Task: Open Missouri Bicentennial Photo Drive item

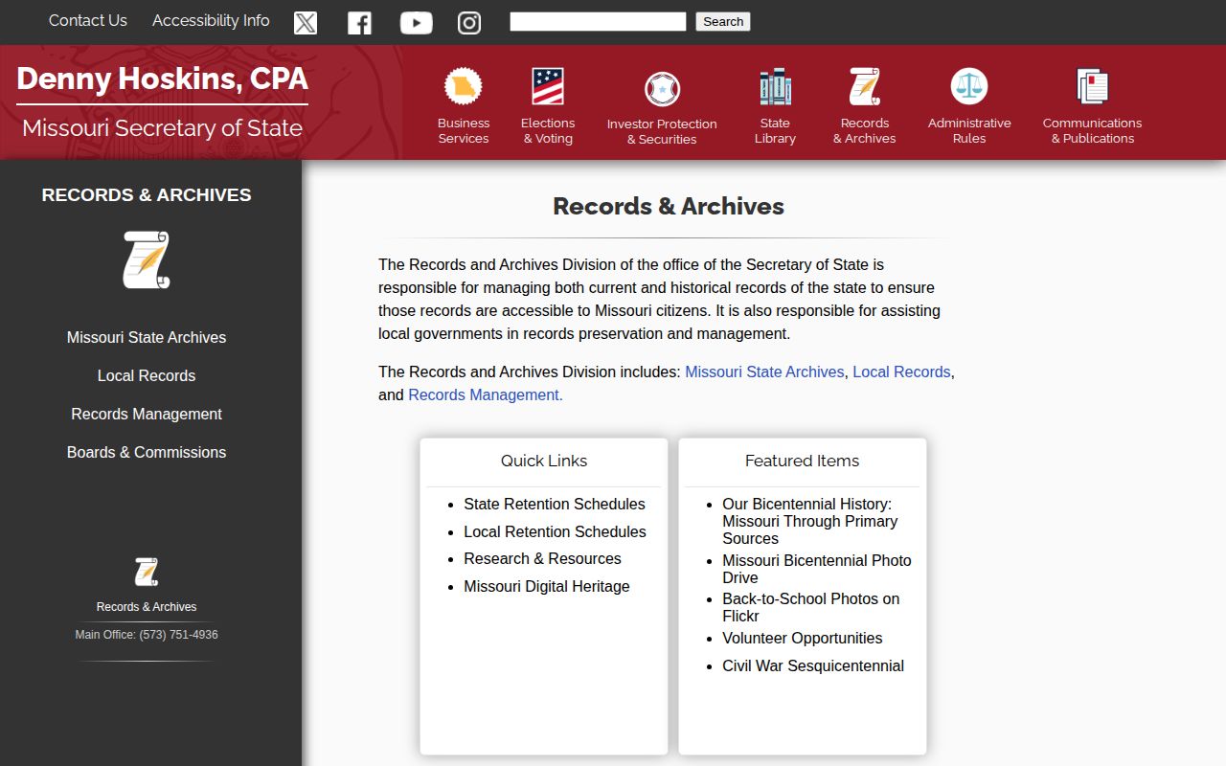Action: click(x=817, y=569)
